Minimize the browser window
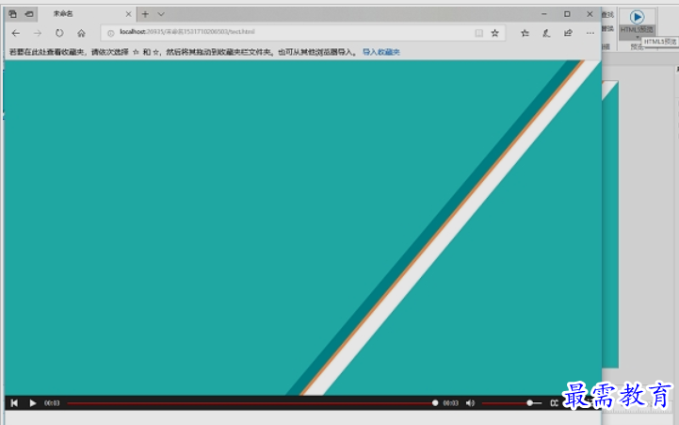Screen dimensions: 679x425 pos(544,14)
